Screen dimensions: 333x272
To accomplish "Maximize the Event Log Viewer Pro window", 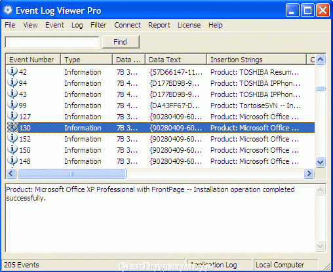I will (307, 10).
